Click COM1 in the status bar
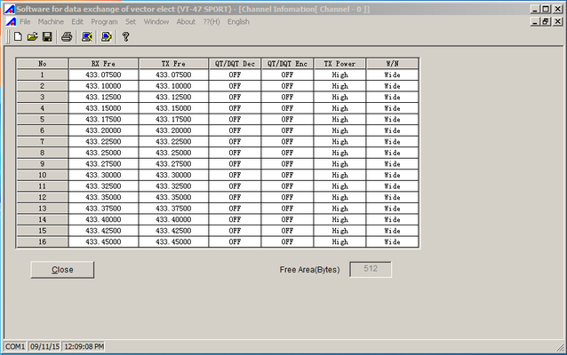Screen dimensions: 567x355 point(15,347)
